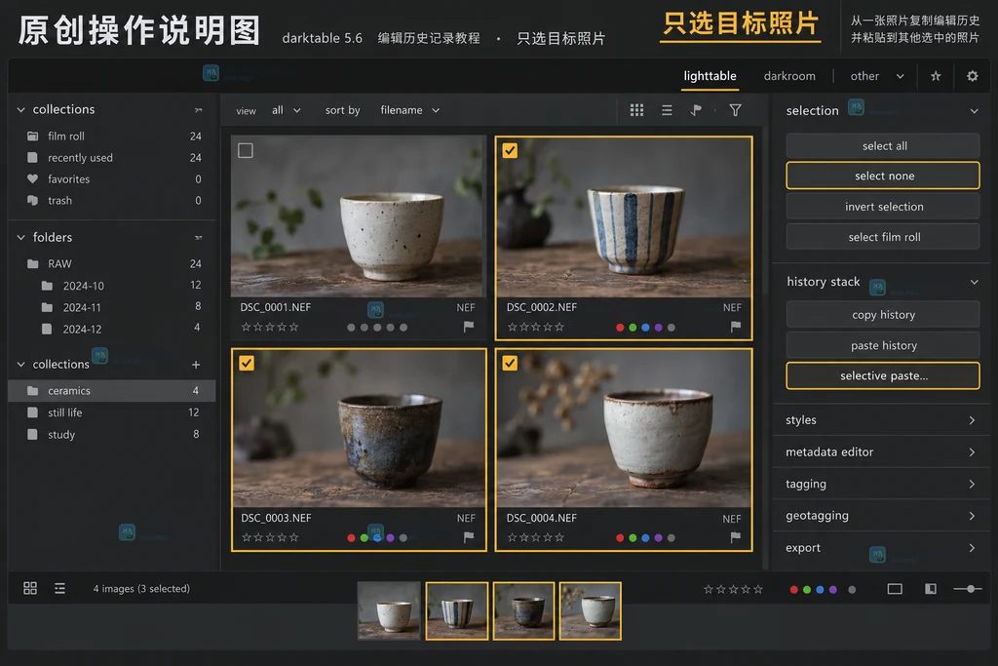
Task: Expand the metadata editor panel
Action: (x=881, y=451)
